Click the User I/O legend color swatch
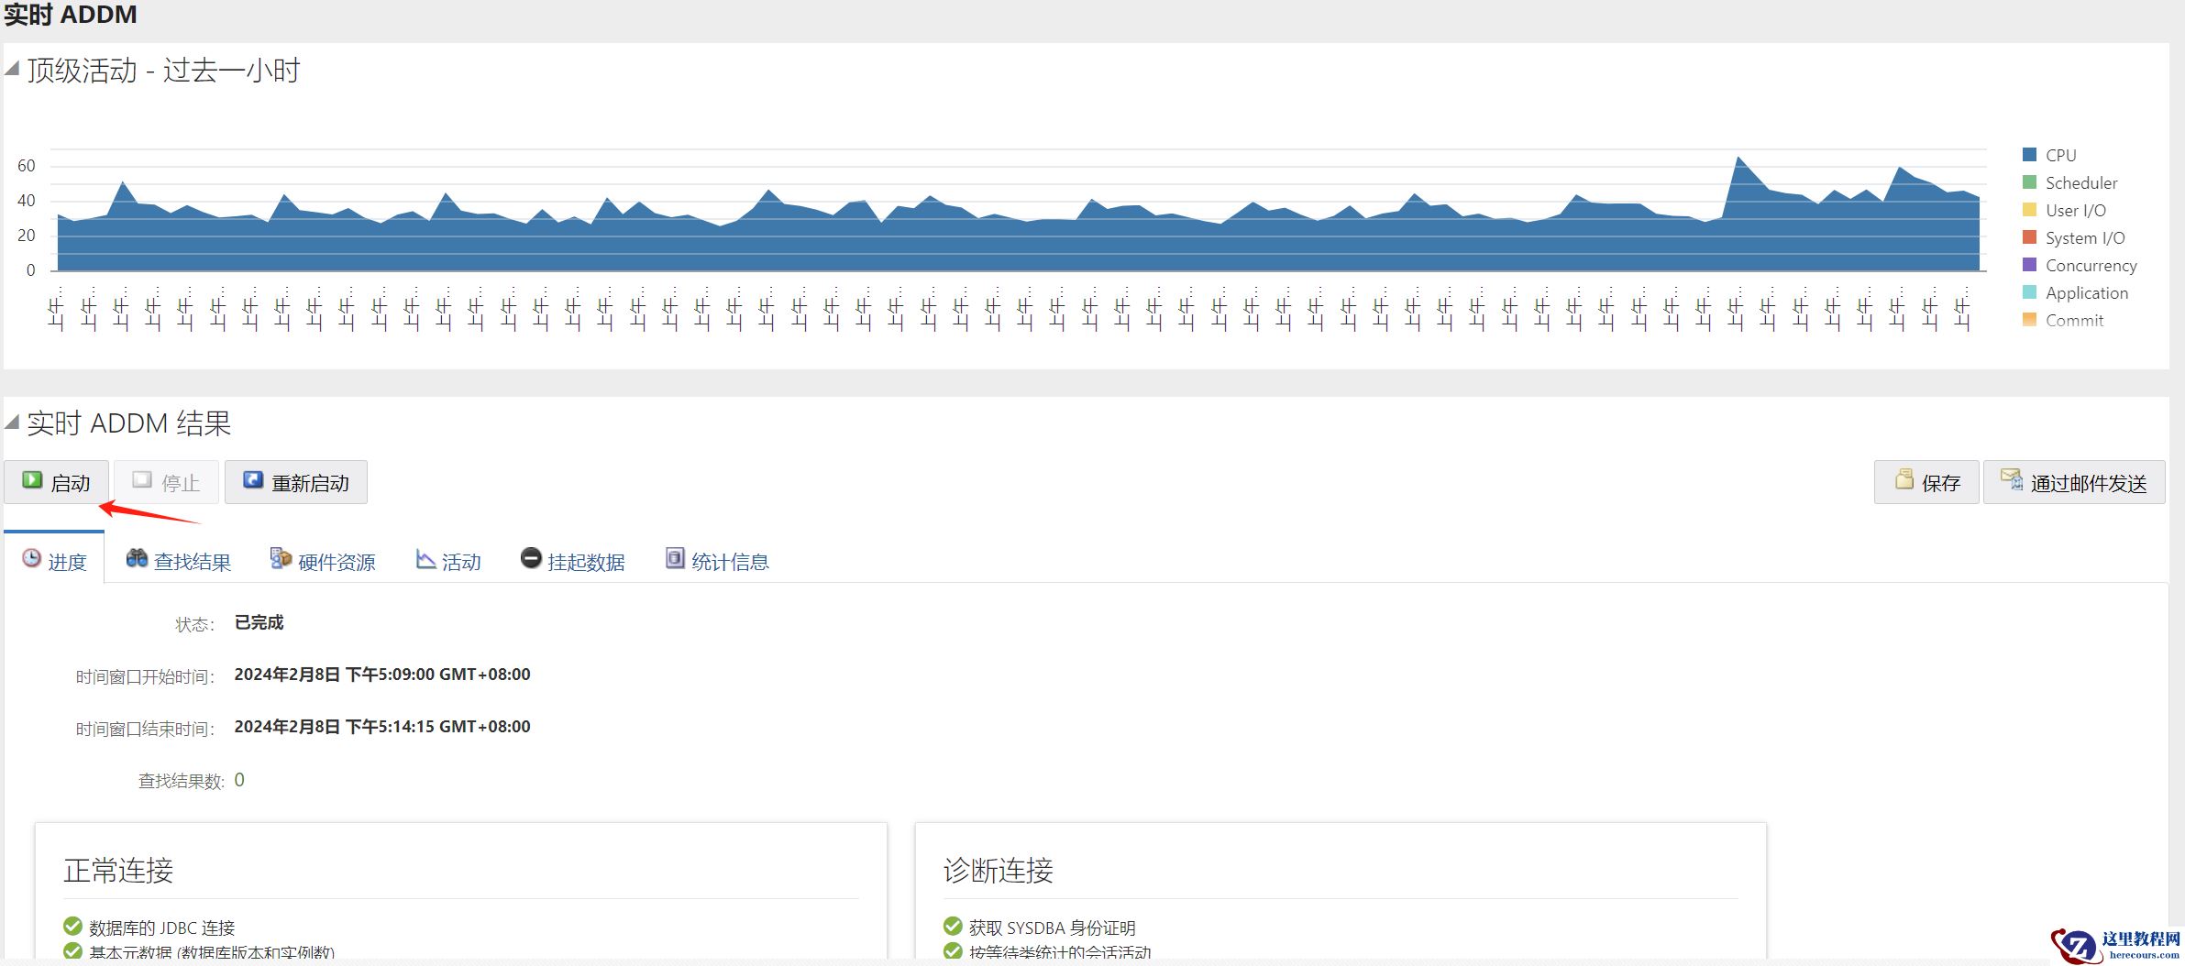 pyautogui.click(x=2030, y=209)
